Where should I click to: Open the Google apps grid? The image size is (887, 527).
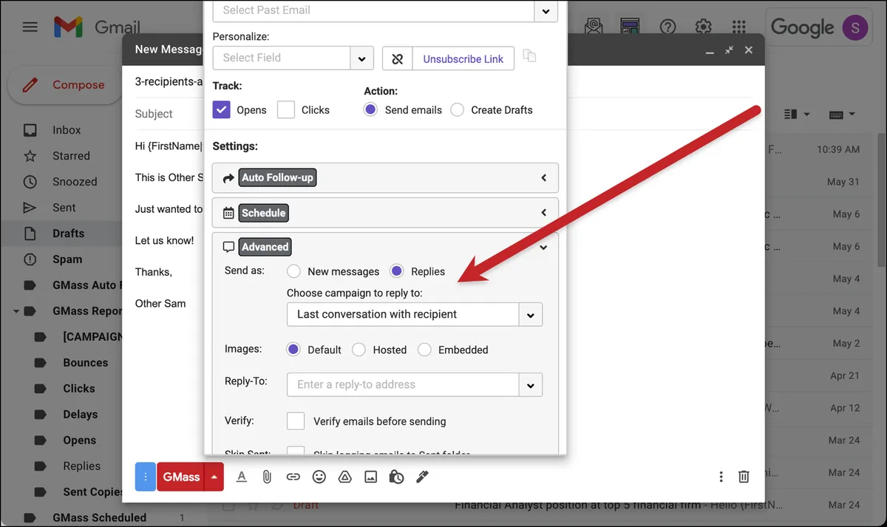[x=738, y=27]
